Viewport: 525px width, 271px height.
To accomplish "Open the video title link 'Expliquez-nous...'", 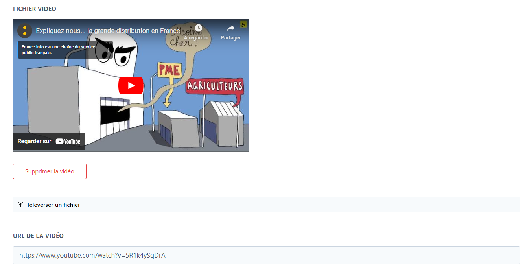I will [108, 31].
